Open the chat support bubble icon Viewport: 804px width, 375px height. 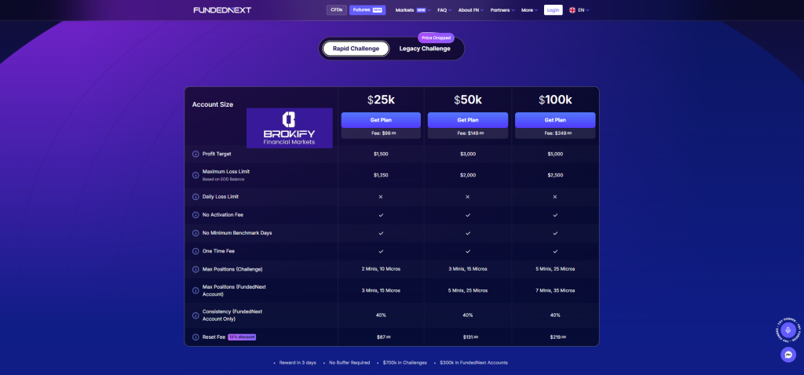pyautogui.click(x=788, y=355)
